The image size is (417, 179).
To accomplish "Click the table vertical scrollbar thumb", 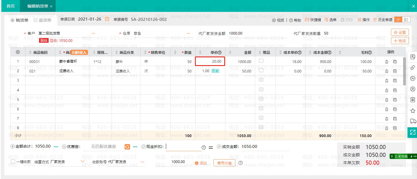I will (405, 71).
